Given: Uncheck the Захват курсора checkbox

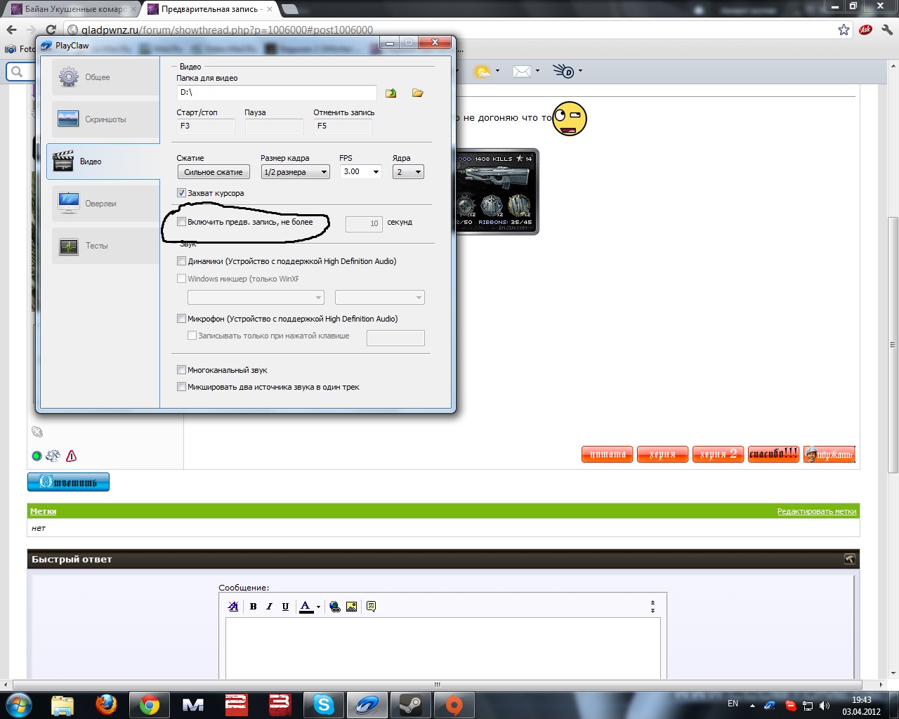Looking at the screenshot, I should 182,193.
